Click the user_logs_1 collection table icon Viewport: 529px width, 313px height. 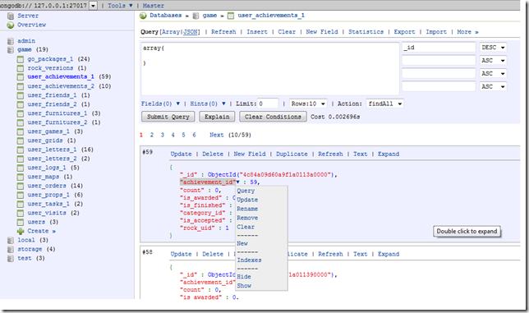pos(21,168)
